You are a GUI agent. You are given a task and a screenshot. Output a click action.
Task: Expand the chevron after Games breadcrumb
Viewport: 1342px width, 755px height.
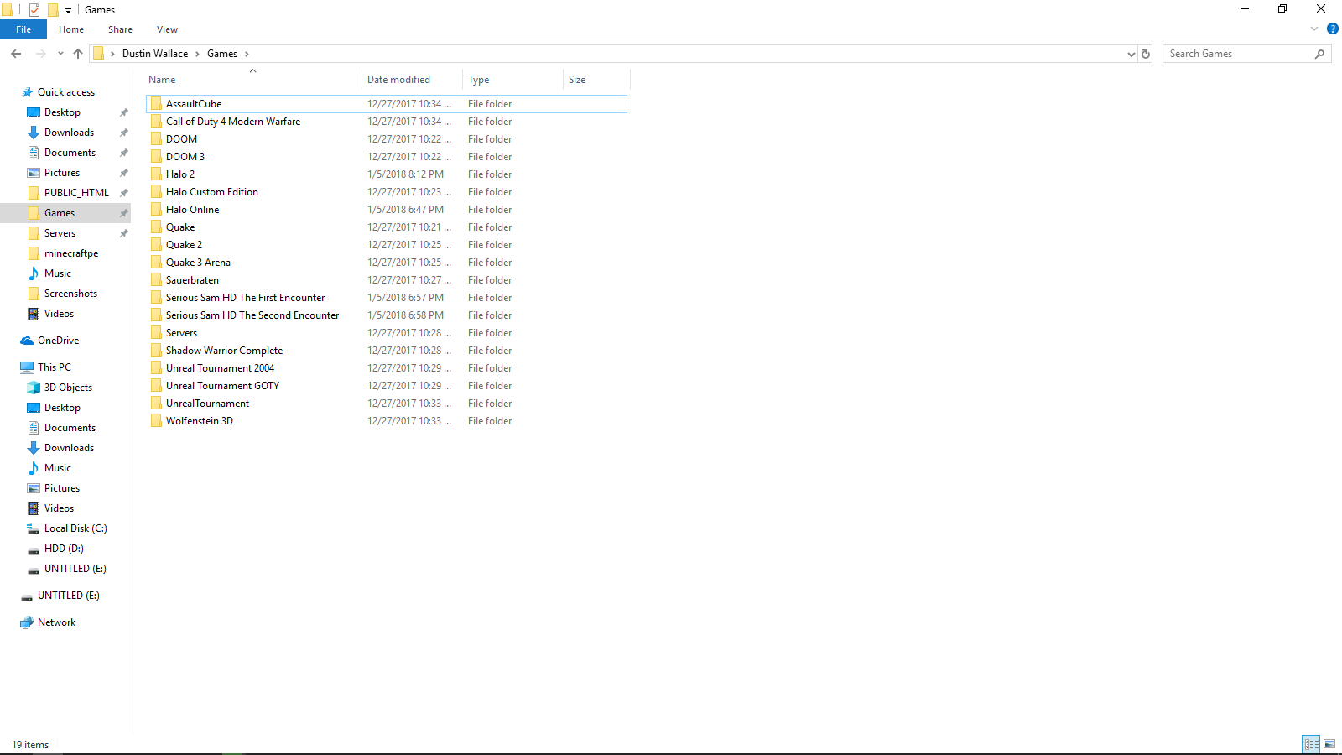pyautogui.click(x=247, y=54)
